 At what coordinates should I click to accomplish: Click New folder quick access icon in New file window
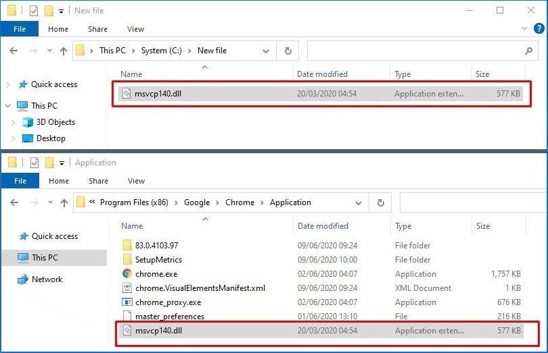coord(49,11)
